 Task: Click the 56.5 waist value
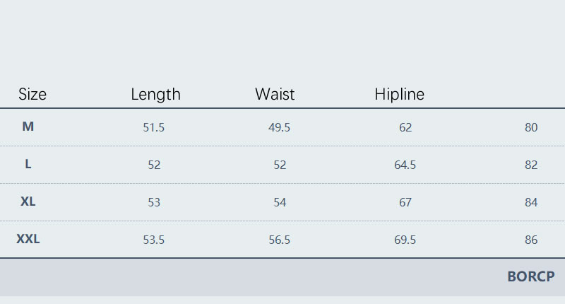point(280,240)
